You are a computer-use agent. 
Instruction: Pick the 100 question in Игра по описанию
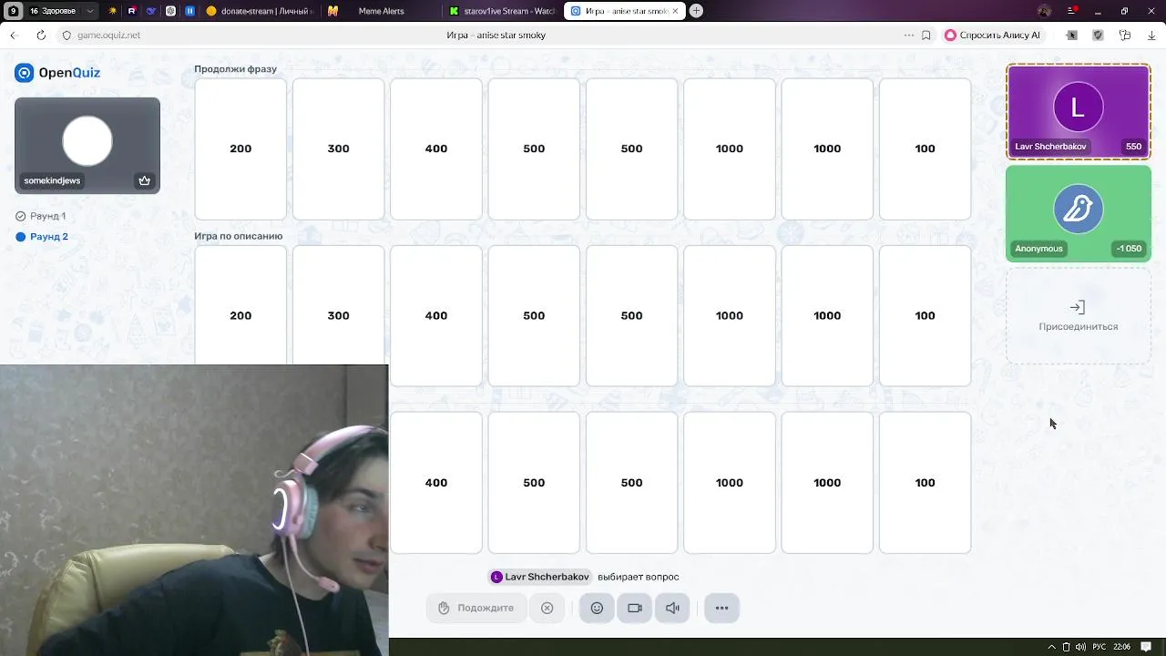(925, 315)
